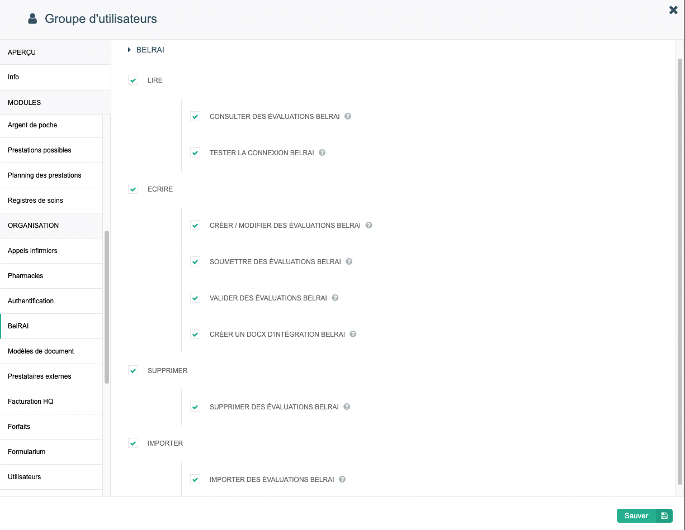Open Prestations possibles module

(x=51, y=150)
